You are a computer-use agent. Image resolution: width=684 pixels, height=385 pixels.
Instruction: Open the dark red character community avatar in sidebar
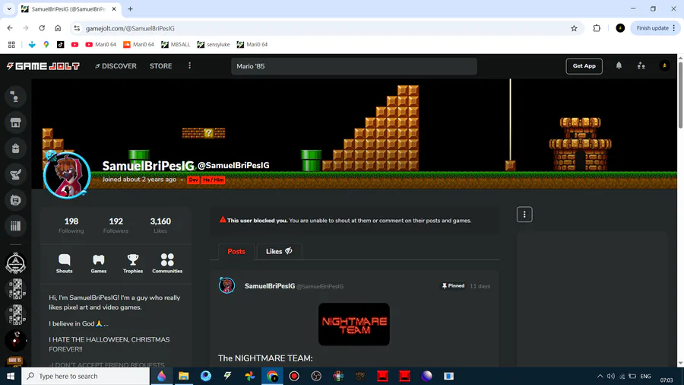coord(16,340)
